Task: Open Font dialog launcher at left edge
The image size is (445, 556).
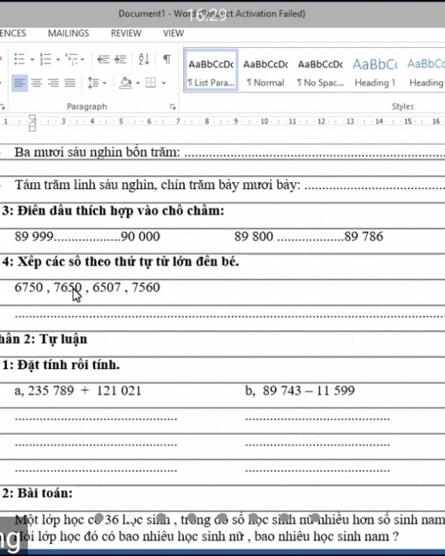Action: [2, 107]
